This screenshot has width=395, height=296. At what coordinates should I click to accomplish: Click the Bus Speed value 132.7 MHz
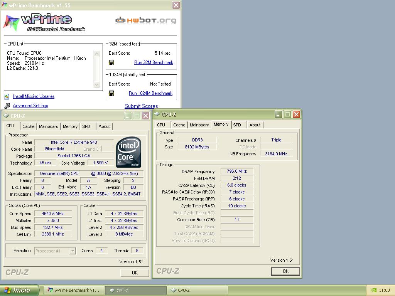[53, 227]
